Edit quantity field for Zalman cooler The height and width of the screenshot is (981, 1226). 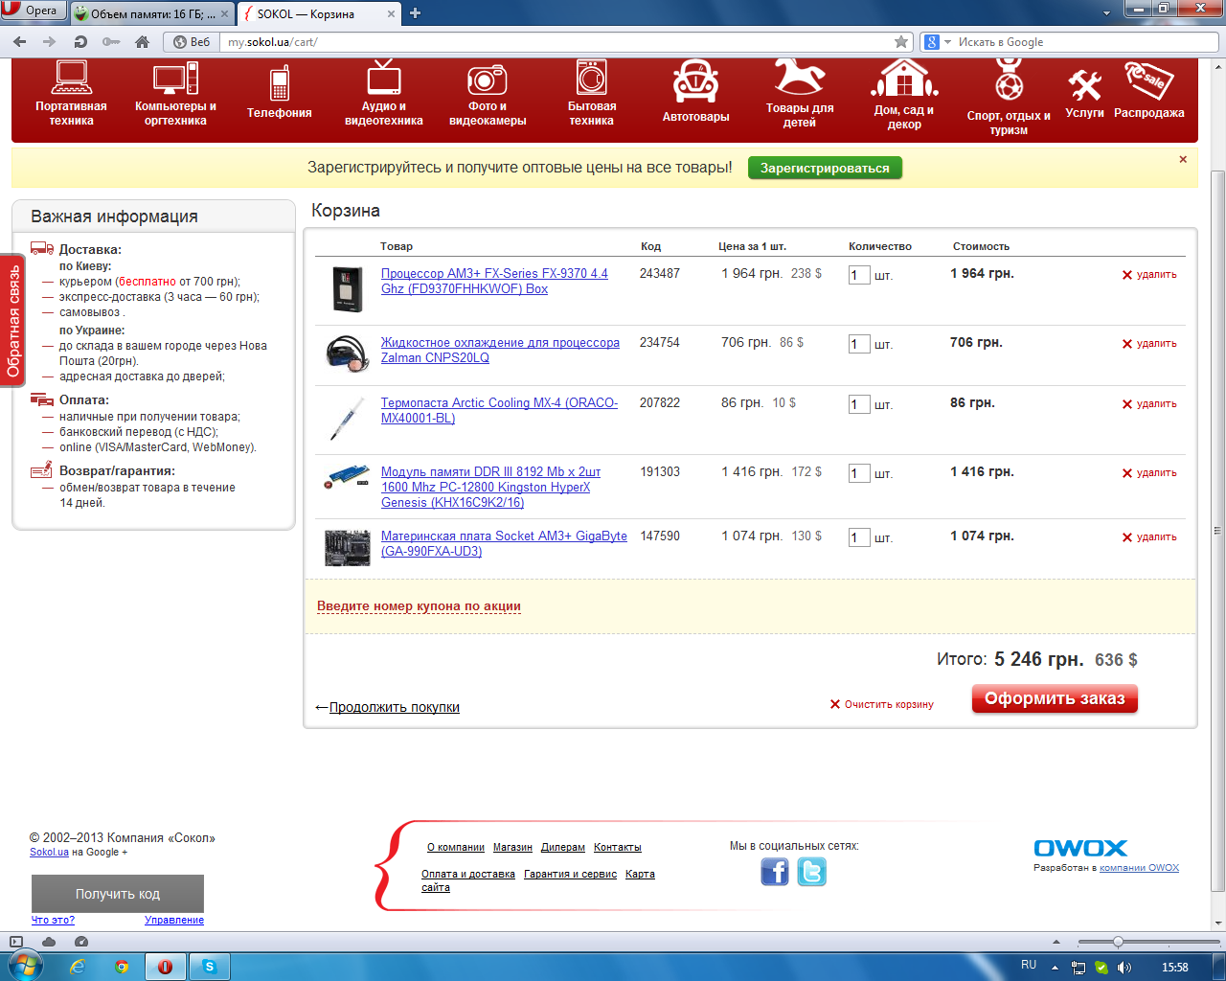(x=859, y=344)
